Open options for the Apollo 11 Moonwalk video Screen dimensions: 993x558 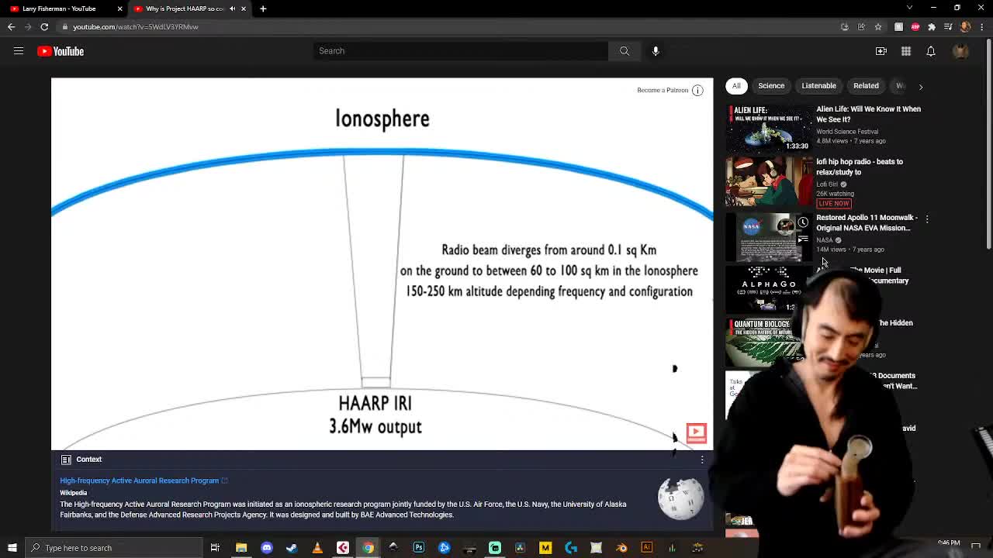pos(926,219)
